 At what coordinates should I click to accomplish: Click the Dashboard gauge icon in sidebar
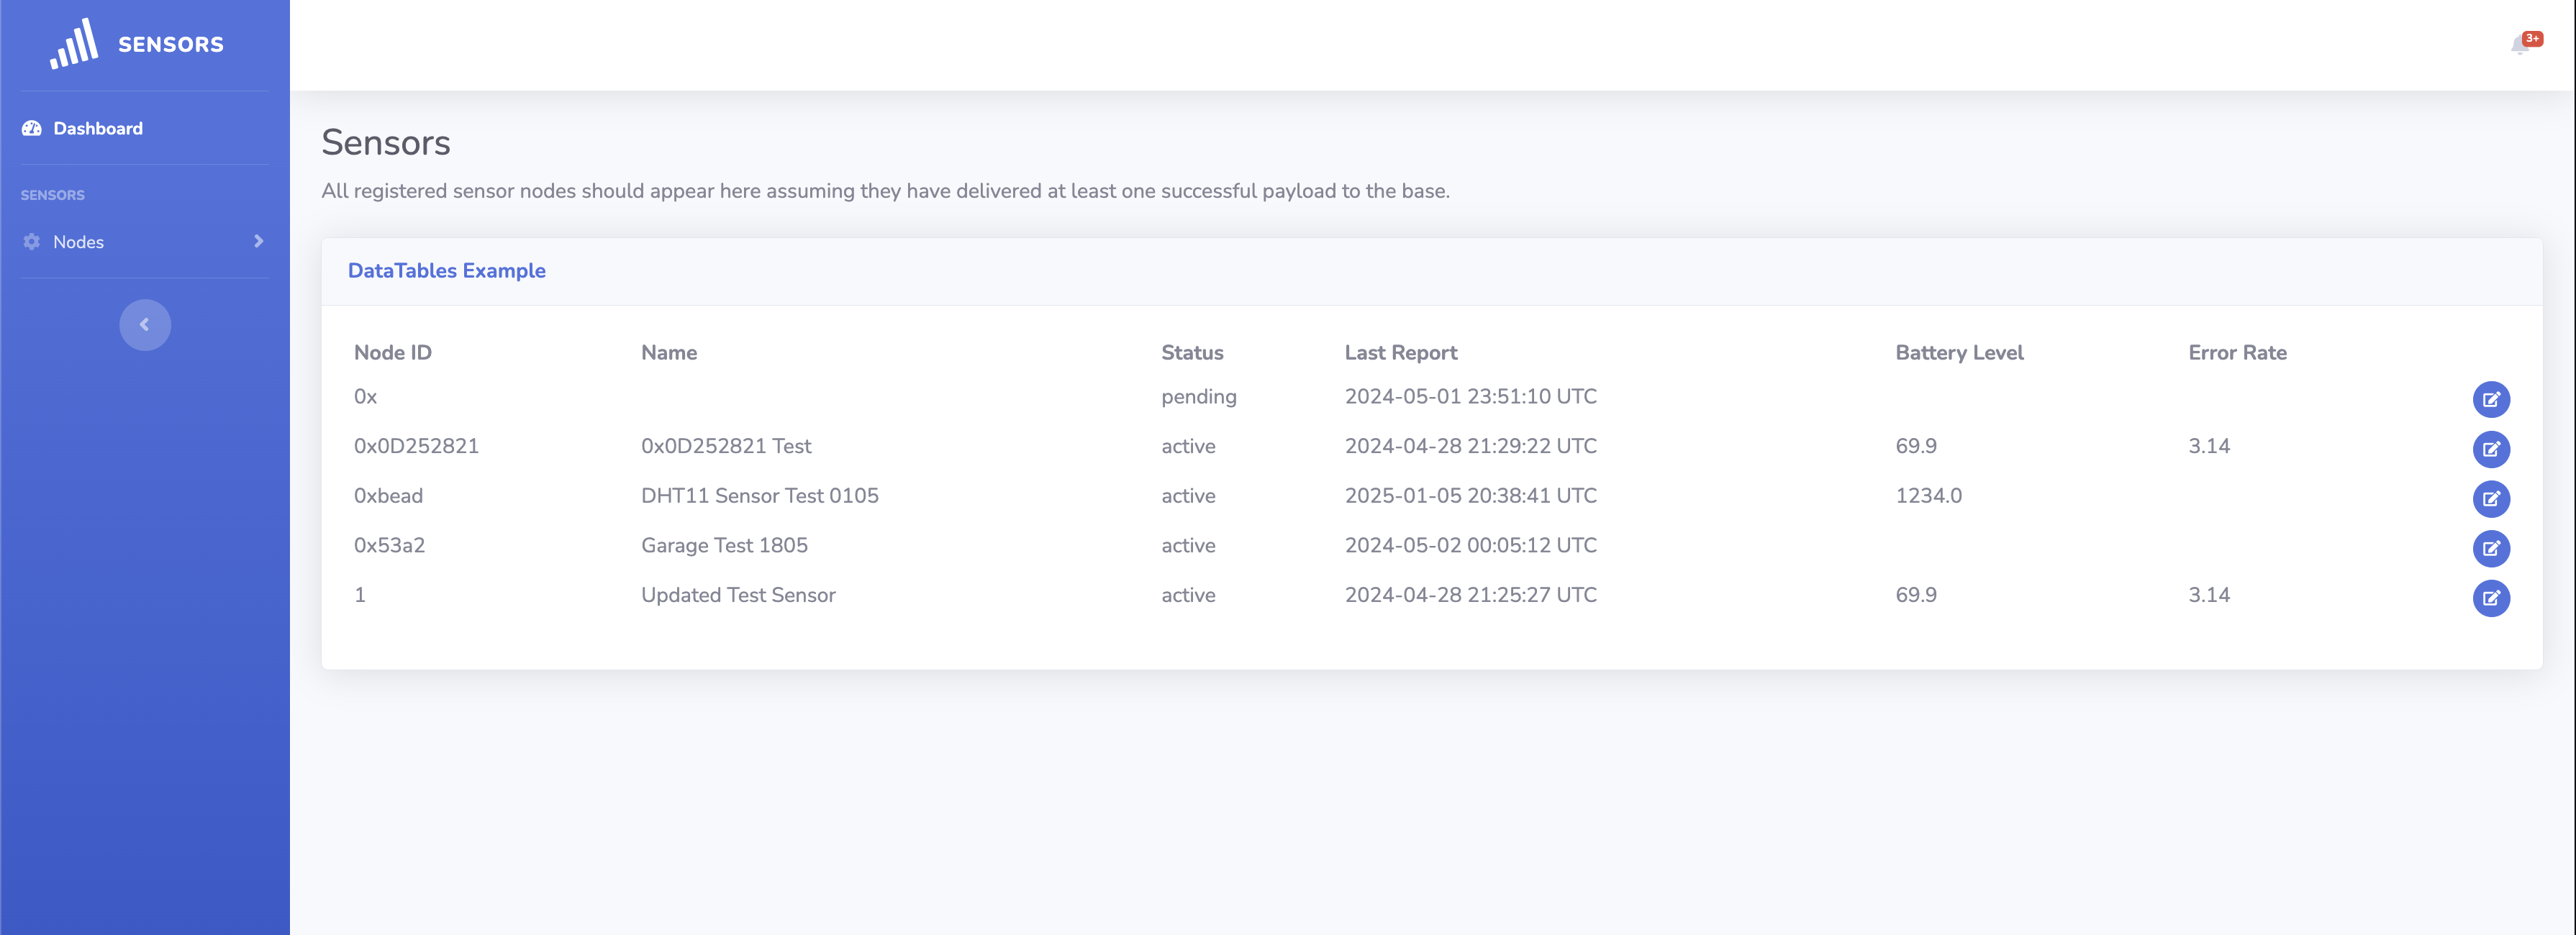point(32,128)
